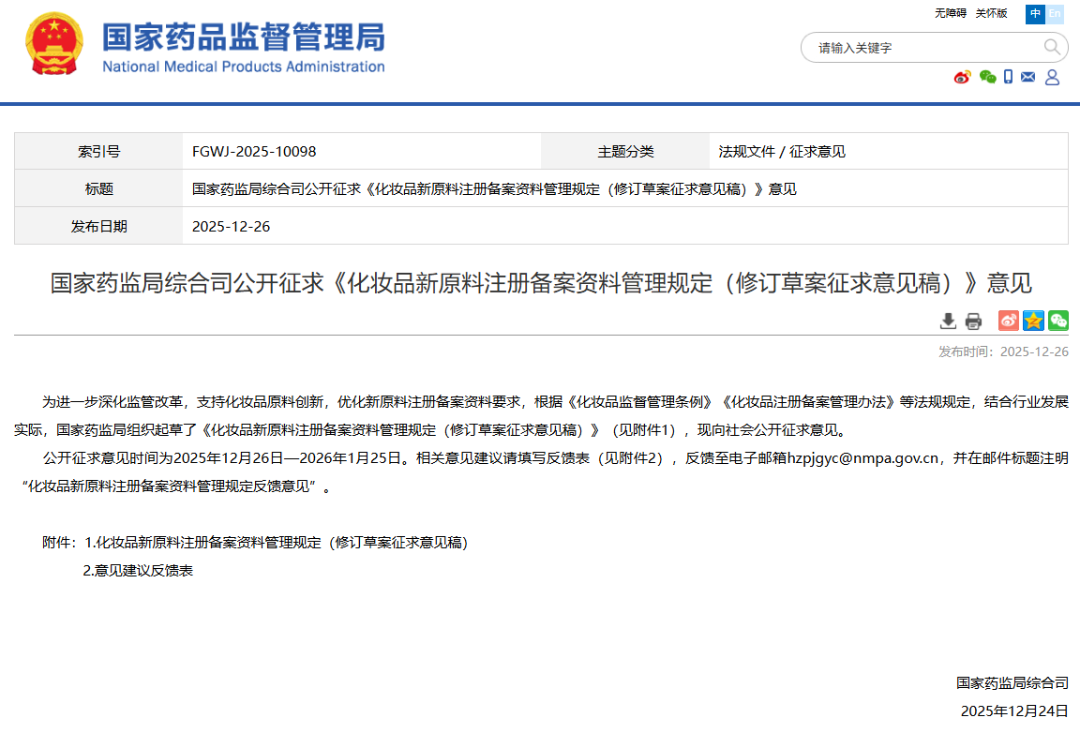Open the 关怀版 accessibility mode
Screen dimensions: 1080x733
point(991,14)
